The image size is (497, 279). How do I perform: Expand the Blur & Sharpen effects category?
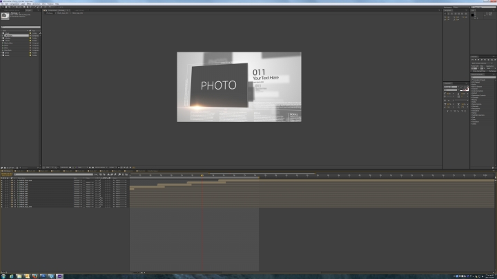click(471, 87)
